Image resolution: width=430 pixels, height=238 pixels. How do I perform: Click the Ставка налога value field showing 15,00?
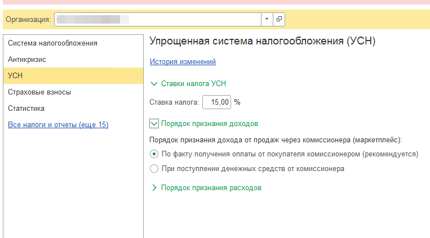pos(217,102)
